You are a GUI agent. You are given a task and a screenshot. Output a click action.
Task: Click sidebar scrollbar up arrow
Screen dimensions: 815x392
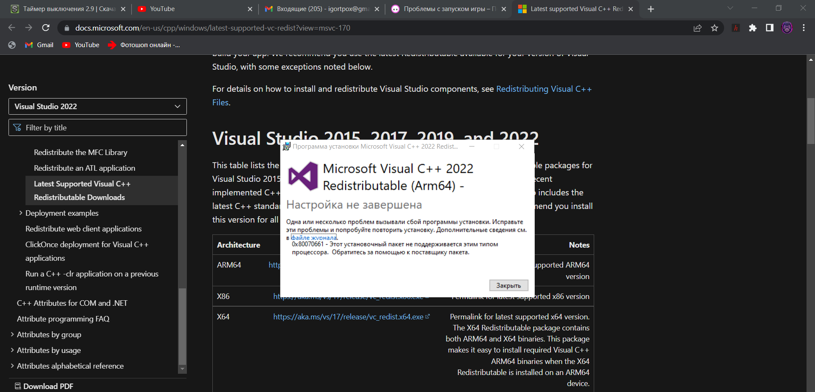coord(182,145)
